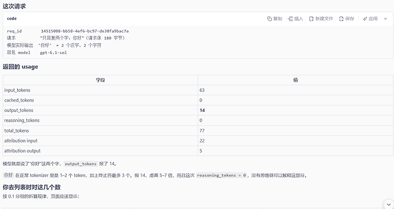Click the 保存 save icon
394x209 pixels.
pos(341,19)
